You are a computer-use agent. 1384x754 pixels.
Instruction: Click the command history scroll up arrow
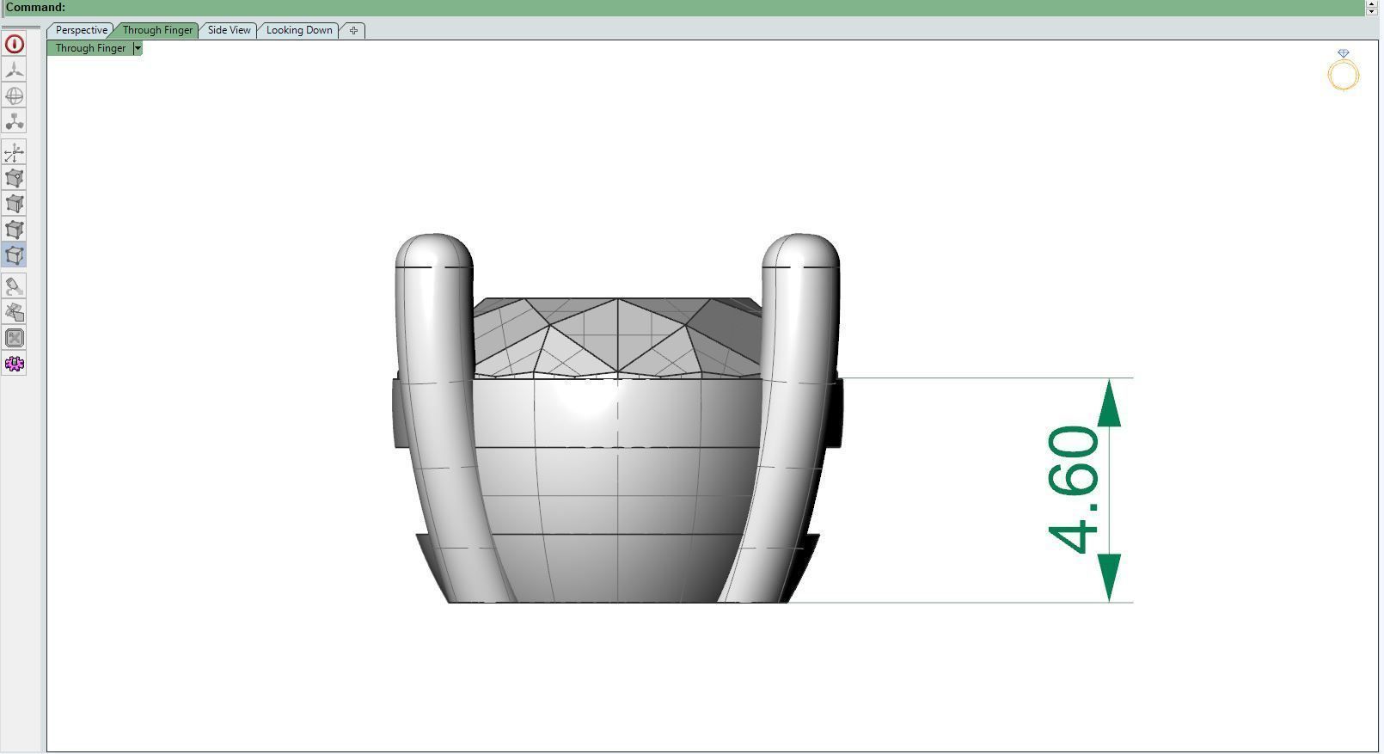[1372, 3]
